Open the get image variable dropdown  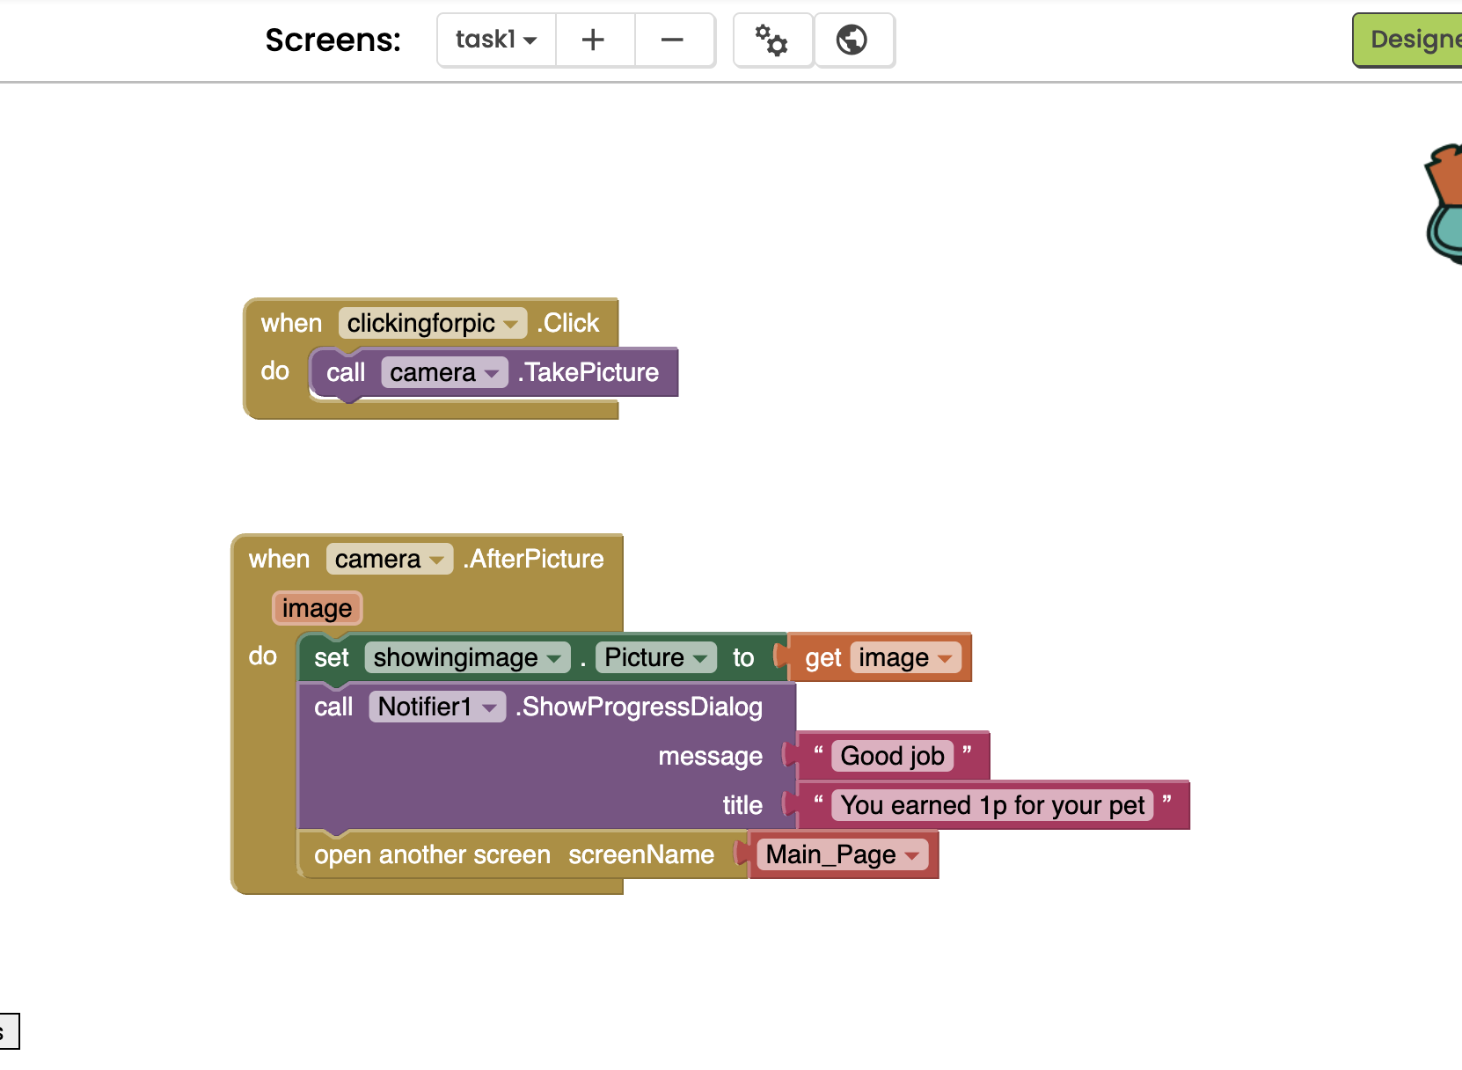905,657
